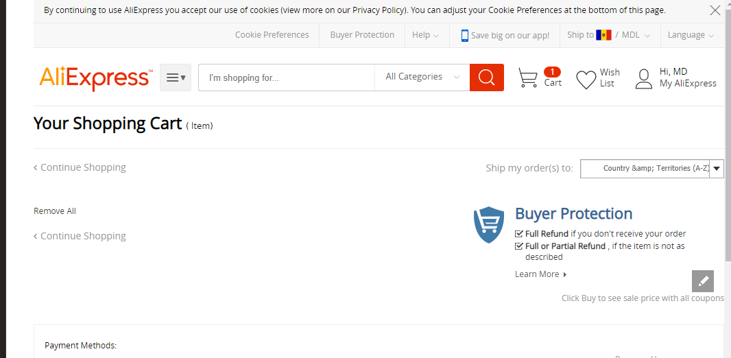731x358 pixels.
Task: Toggle the Full or Partial Refund checkbox
Action: [519, 246]
